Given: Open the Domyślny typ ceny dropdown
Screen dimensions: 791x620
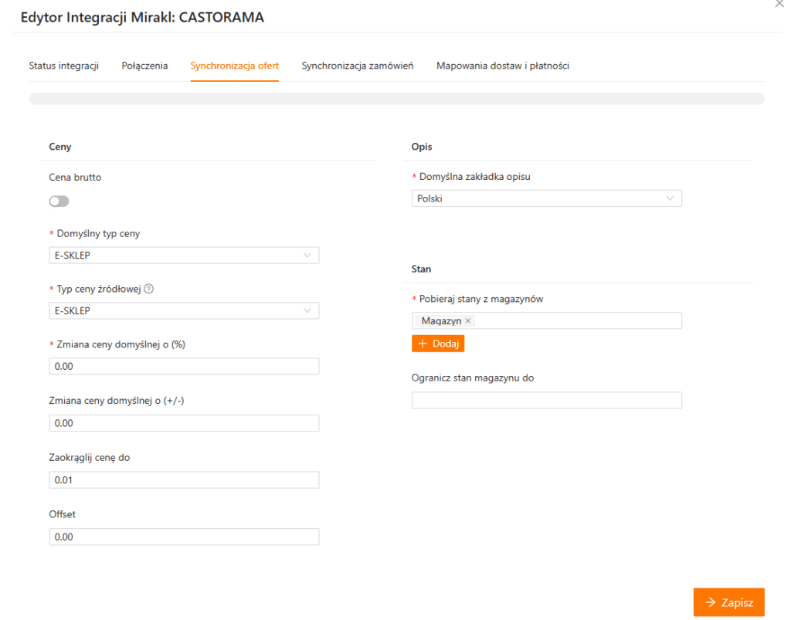Looking at the screenshot, I should 184,255.
